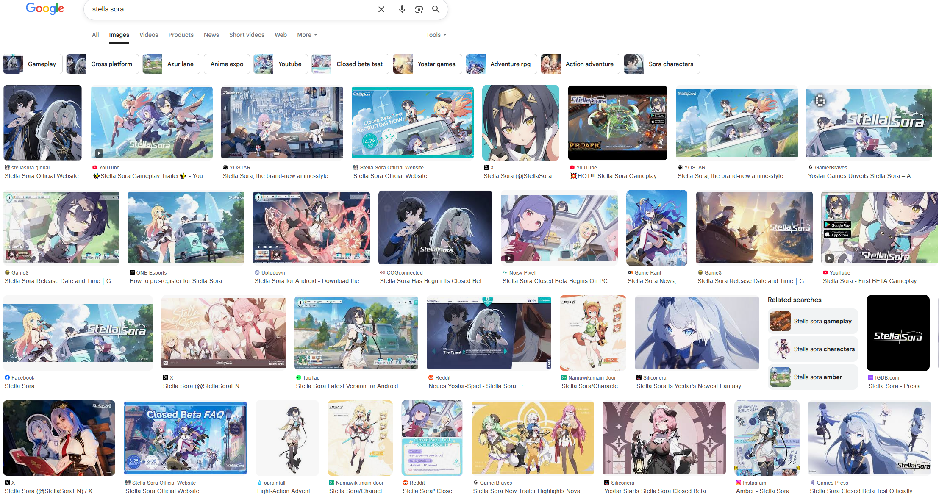Open the IGDB.com black Stella Sora logo thumbnail
The image size is (939, 502).
pos(898,333)
